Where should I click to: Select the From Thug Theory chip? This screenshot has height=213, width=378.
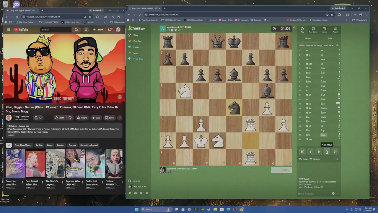(23, 145)
